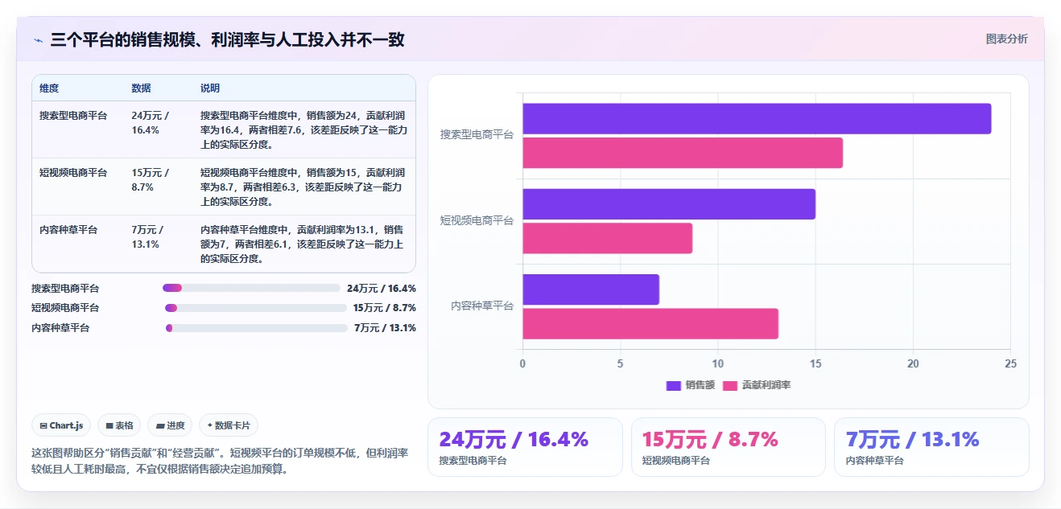Click the summary paragraph starting 这张图帮助区分
1061x509 pixels.
(x=220, y=461)
